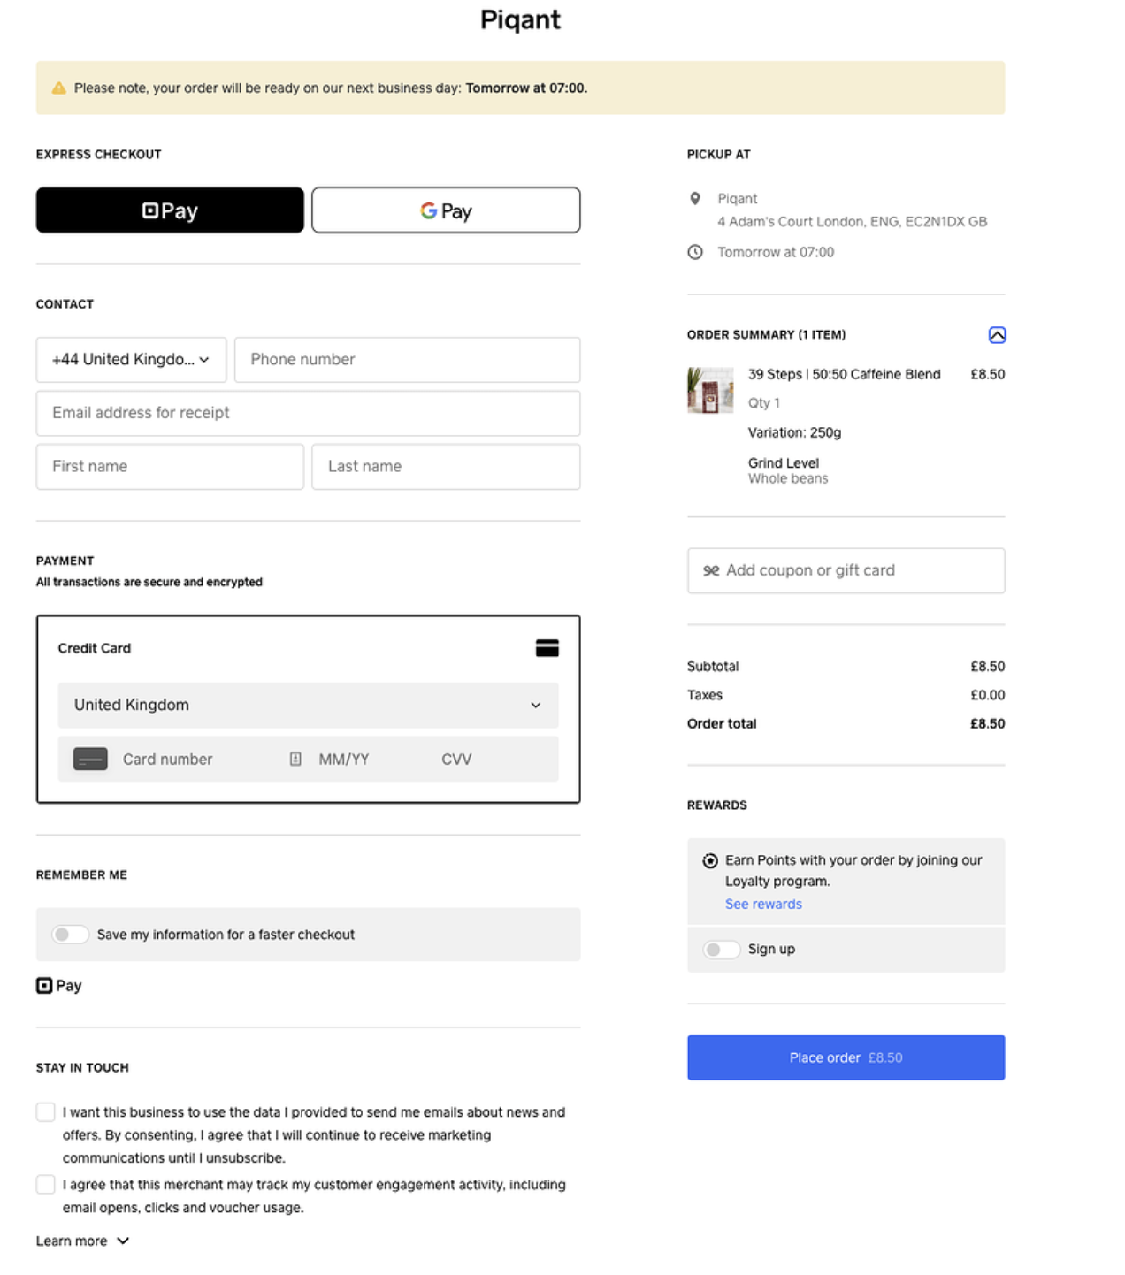This screenshot has width=1125, height=1275.
Task: Click the credit card icon in Payment section
Action: point(547,647)
